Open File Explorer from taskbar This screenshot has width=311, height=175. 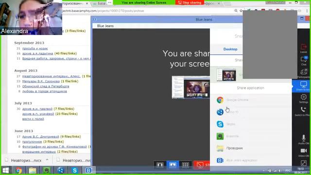pos(33,171)
